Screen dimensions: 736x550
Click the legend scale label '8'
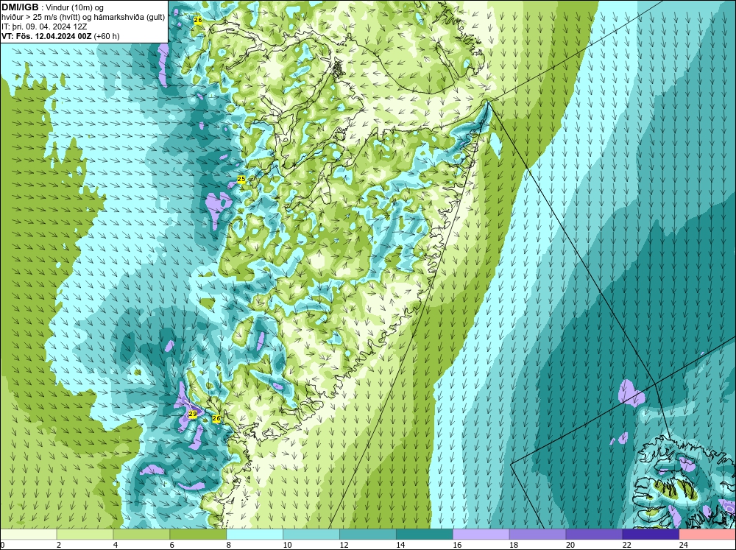[229, 546]
